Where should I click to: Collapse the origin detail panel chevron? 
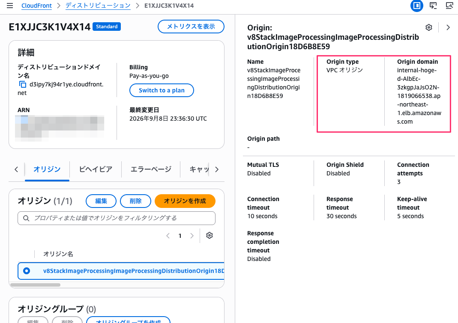point(448,27)
